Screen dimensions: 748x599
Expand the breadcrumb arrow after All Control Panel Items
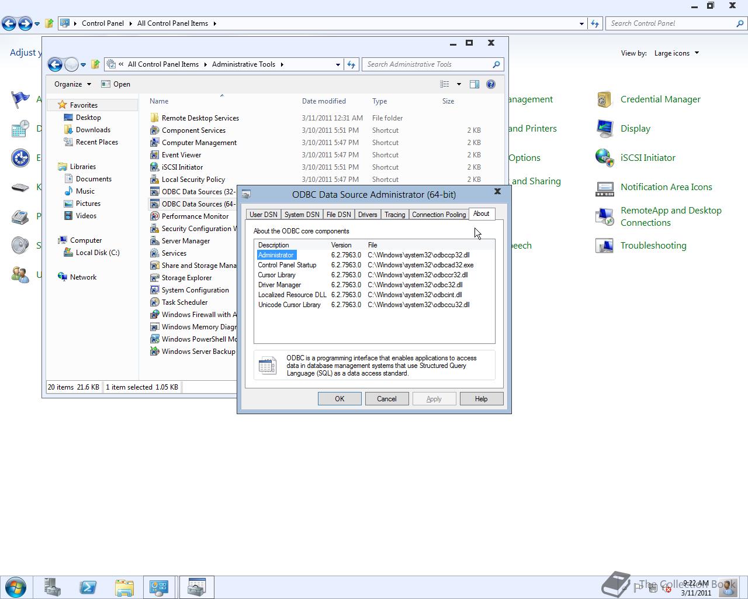[x=214, y=23]
